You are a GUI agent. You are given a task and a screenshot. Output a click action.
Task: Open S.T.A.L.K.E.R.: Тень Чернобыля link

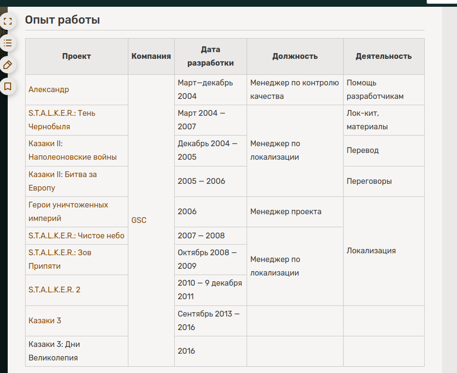coord(62,120)
